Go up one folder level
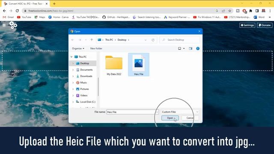The height and width of the screenshot is (154, 274). click(x=92, y=40)
